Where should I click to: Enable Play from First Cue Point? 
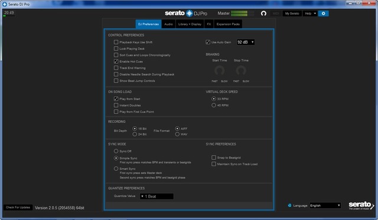[x=116, y=112]
